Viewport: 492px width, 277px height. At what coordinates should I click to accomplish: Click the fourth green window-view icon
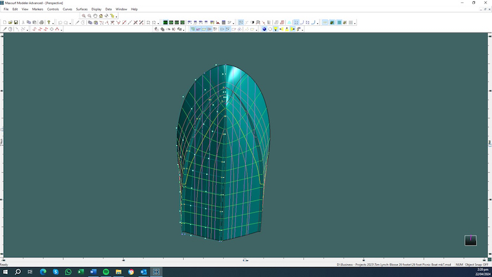tap(182, 23)
